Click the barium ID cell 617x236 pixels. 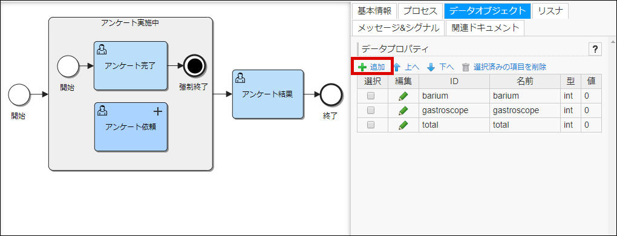coord(454,96)
